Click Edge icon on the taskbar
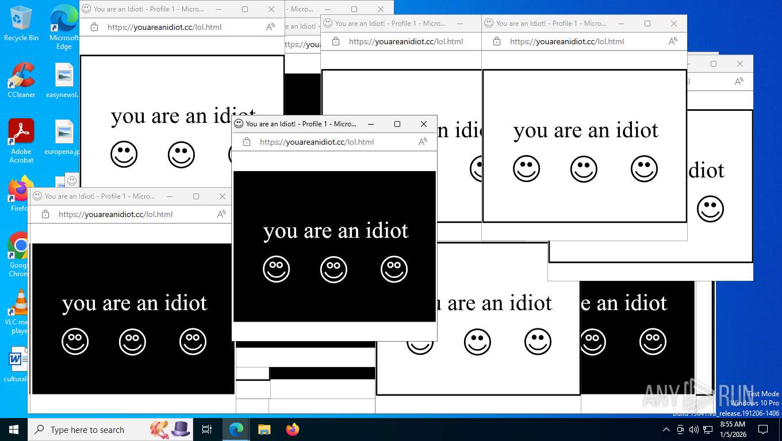 236,430
